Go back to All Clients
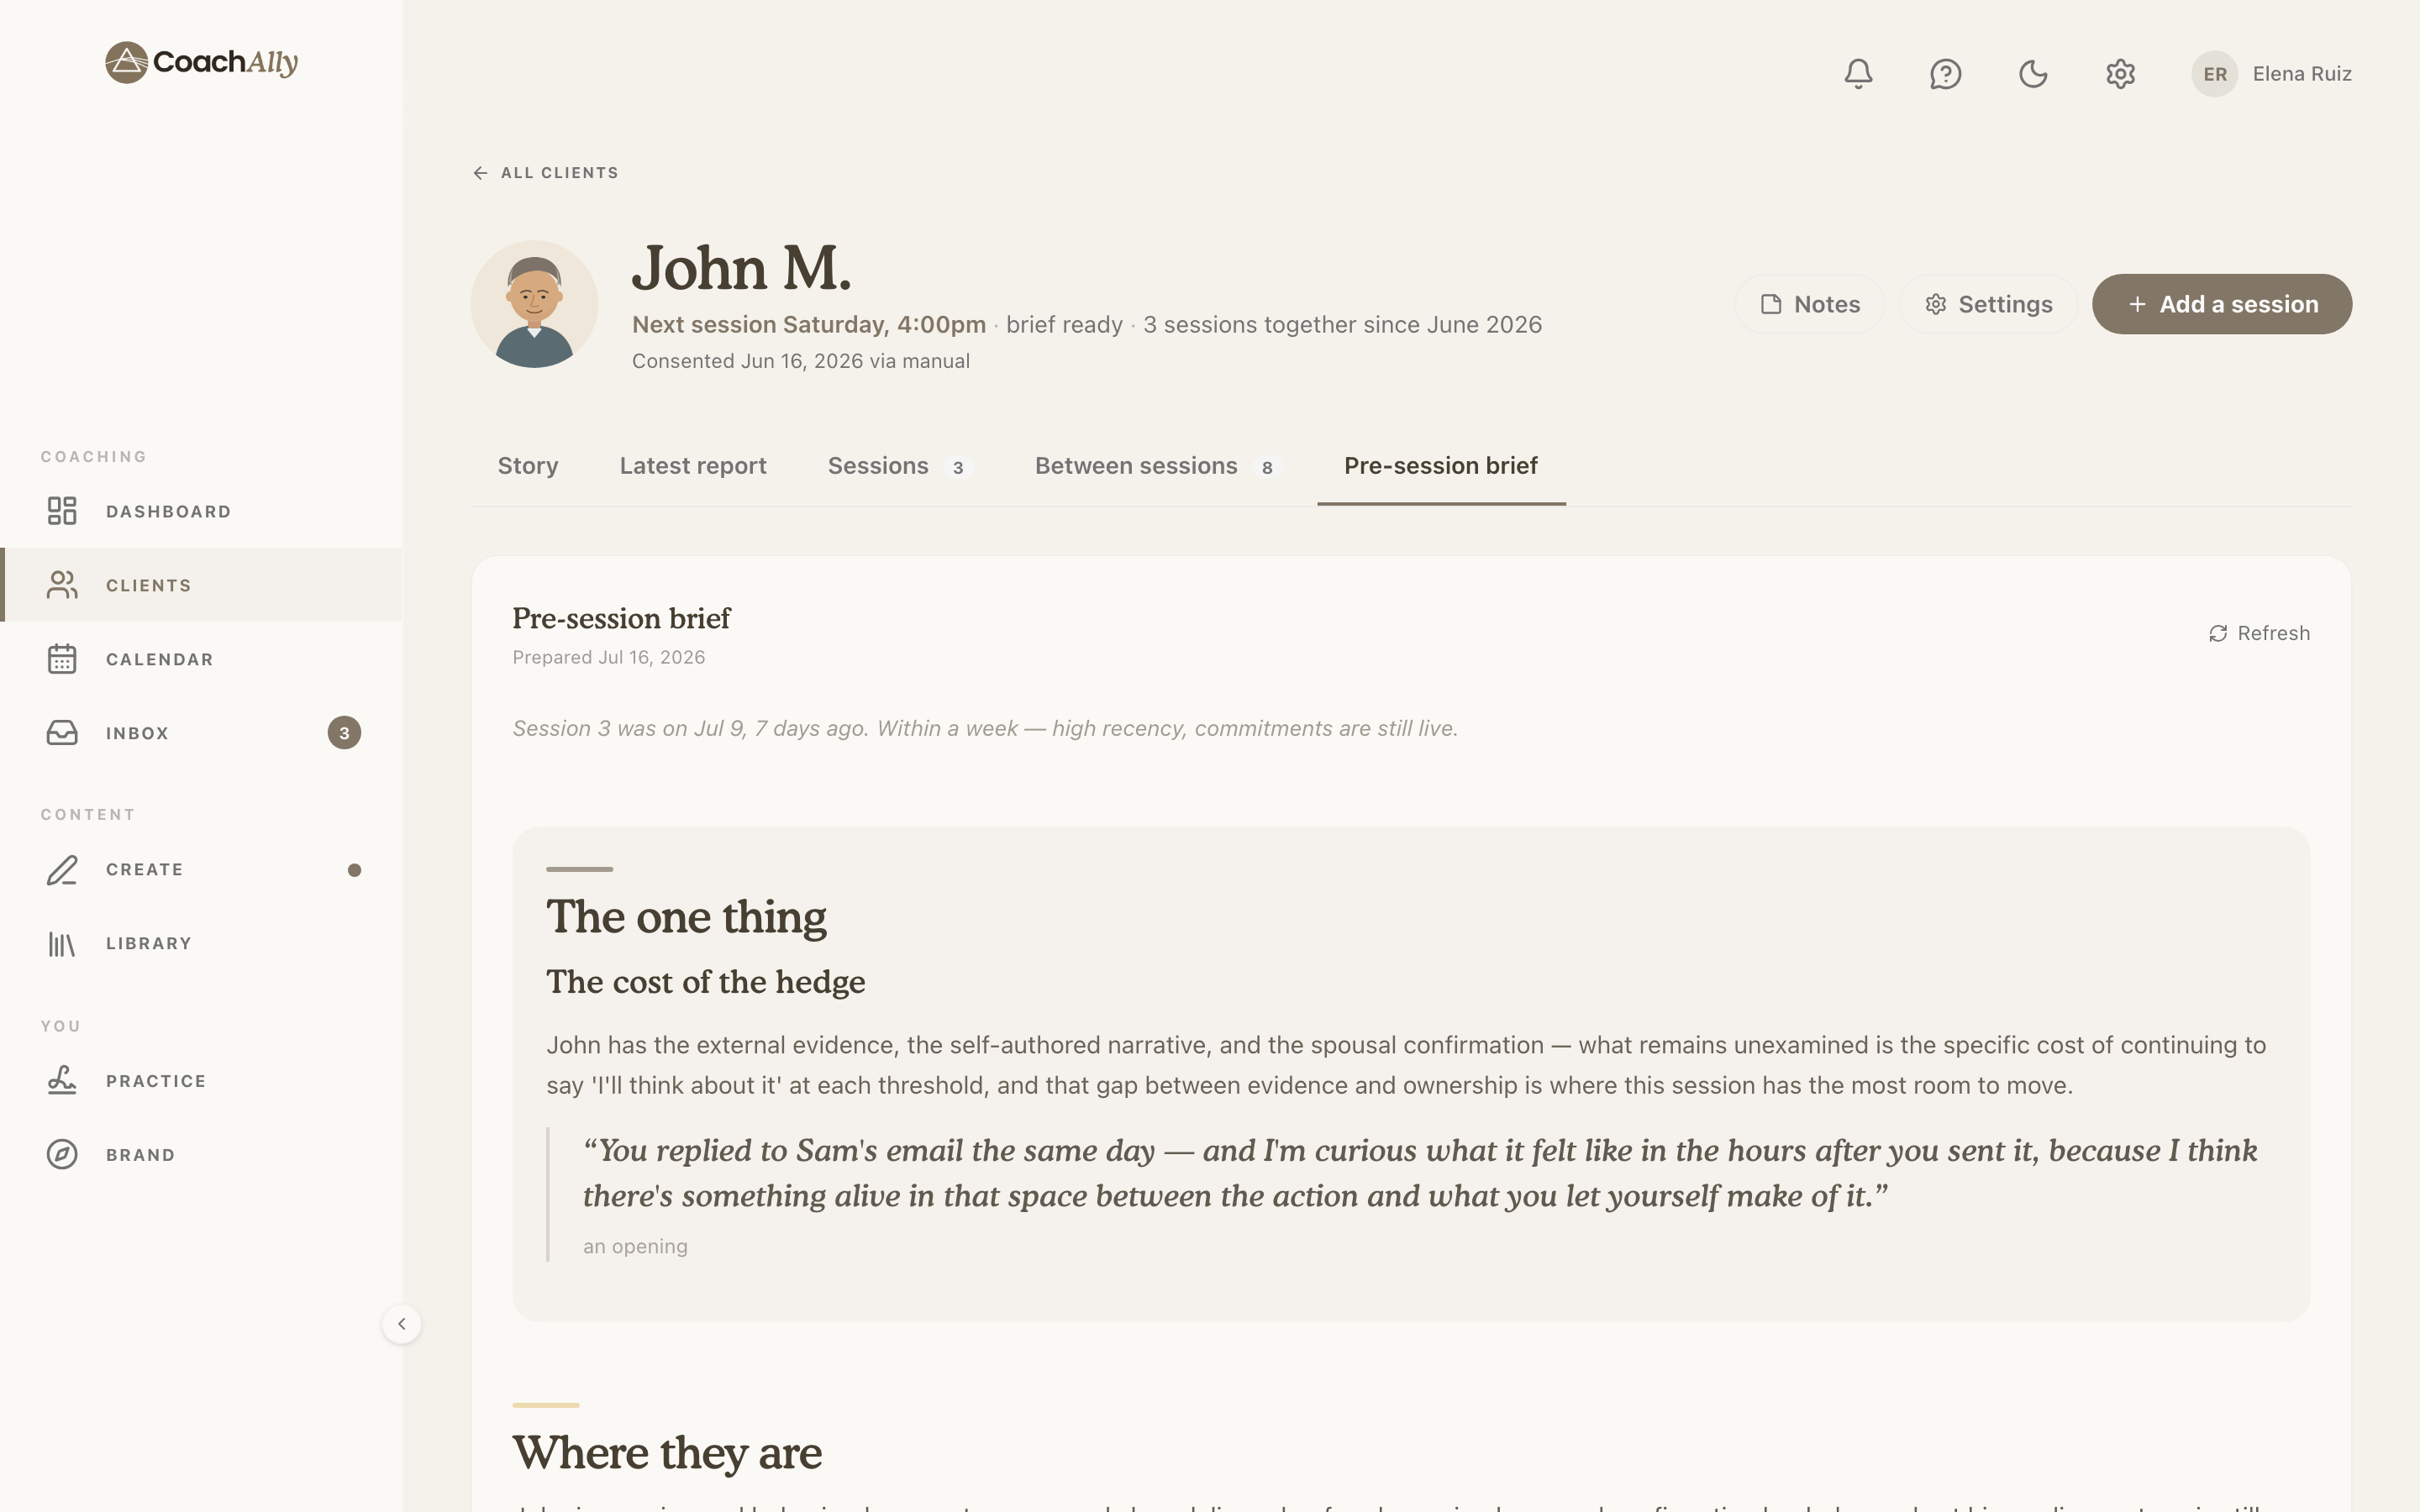 (x=546, y=173)
